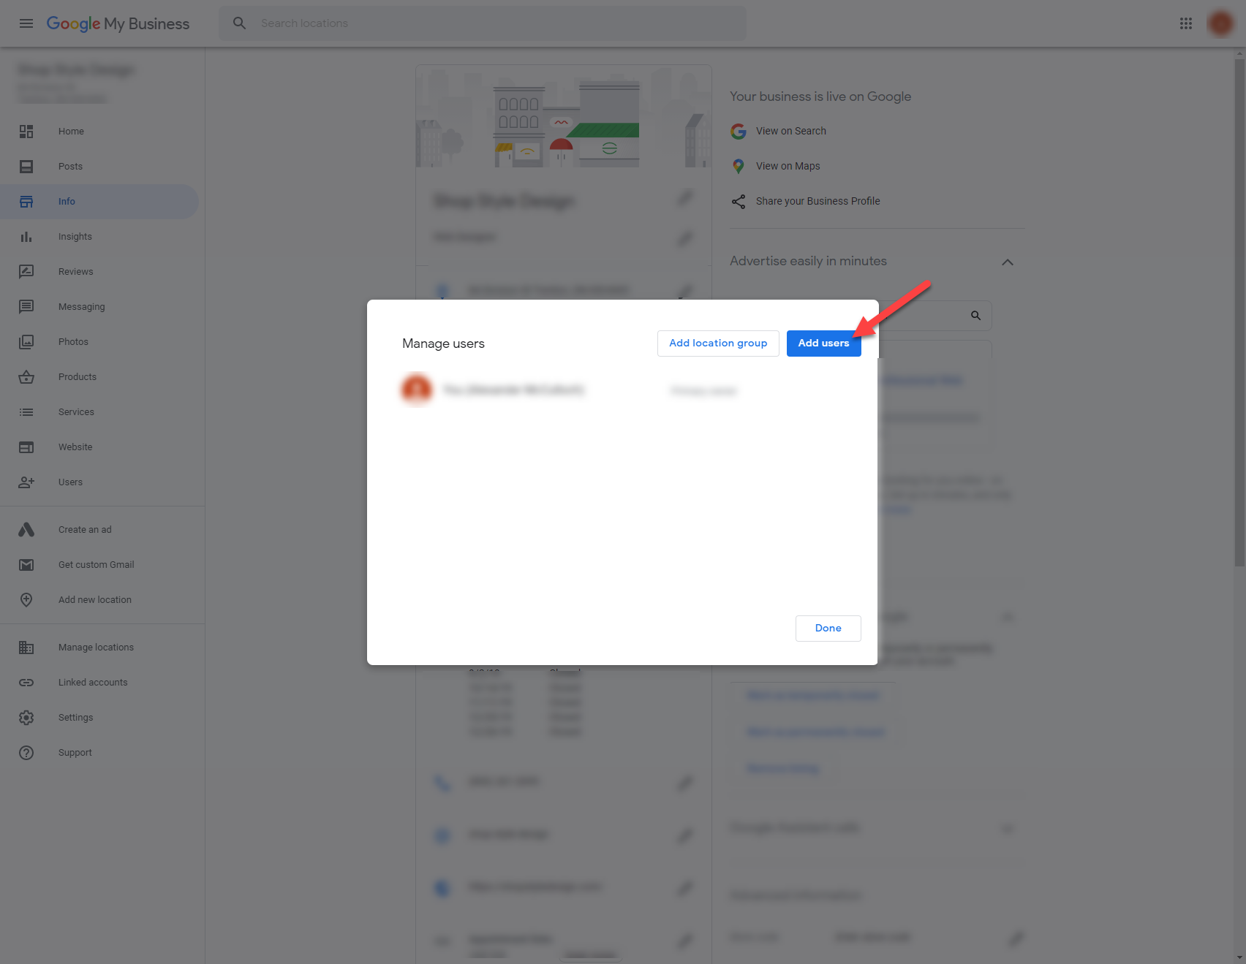1246x964 pixels.
Task: Click the Add location group button
Action: click(x=718, y=344)
